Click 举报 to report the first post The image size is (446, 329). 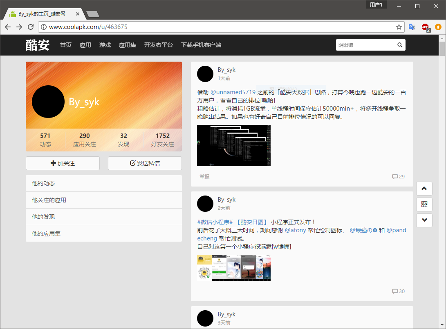tap(204, 176)
